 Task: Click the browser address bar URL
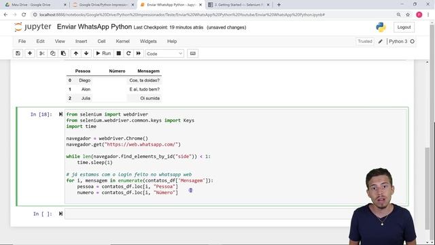(x=181, y=15)
